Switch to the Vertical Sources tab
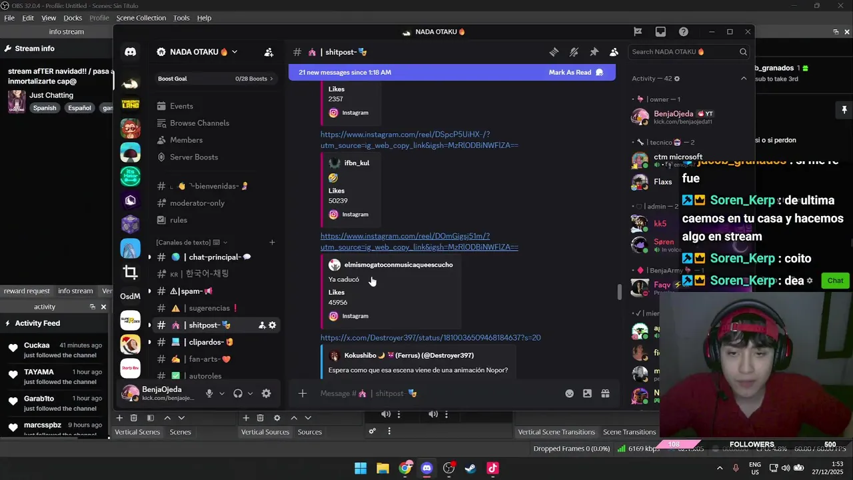853x480 pixels. click(x=265, y=432)
